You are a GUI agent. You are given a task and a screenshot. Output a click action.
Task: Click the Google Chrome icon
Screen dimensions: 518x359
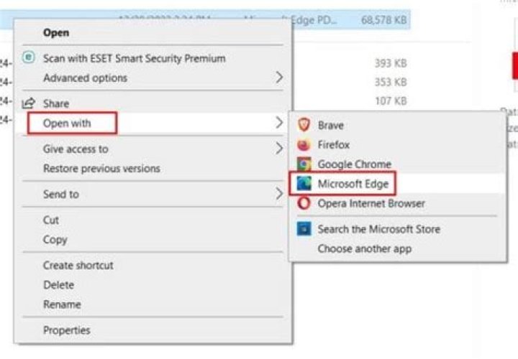coord(304,164)
